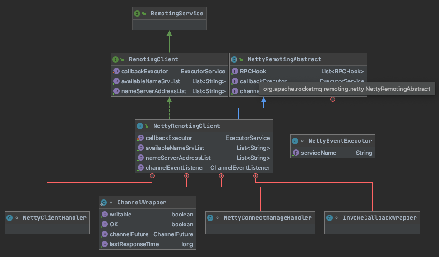The height and width of the screenshot is (257, 439).
Task: Select the InvokeCallbackWrapper node
Action: click(372, 223)
